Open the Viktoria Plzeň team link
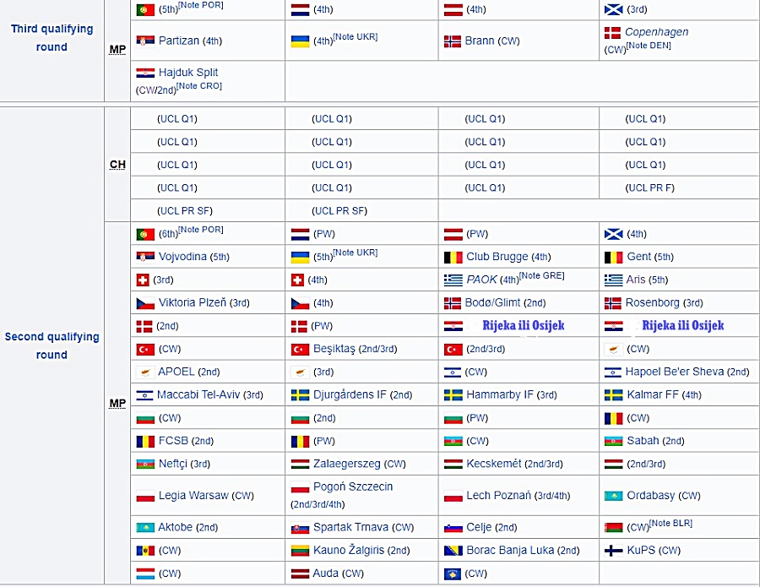The height and width of the screenshot is (587, 760). tap(193, 302)
